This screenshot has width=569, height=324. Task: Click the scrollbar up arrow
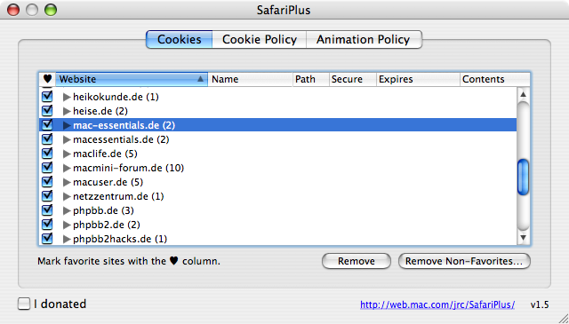click(523, 95)
